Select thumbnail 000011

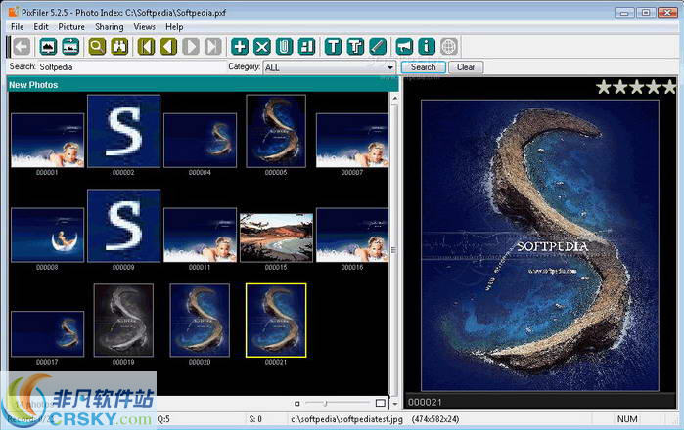(x=200, y=235)
